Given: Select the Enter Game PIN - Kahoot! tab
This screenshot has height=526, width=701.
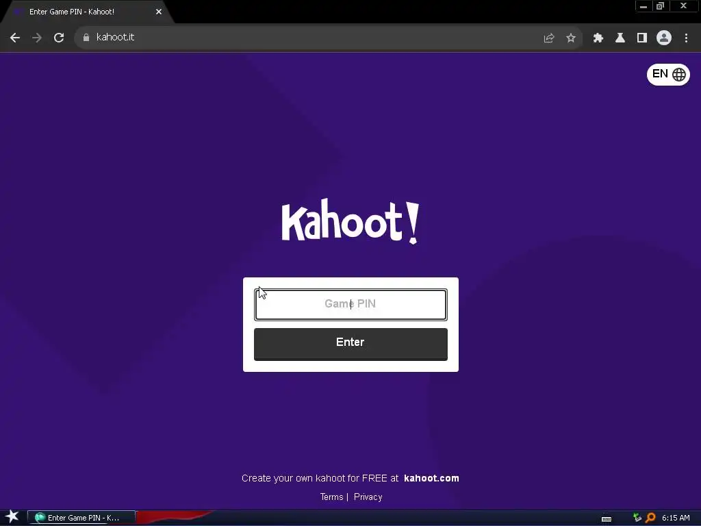Looking at the screenshot, I should pyautogui.click(x=87, y=12).
